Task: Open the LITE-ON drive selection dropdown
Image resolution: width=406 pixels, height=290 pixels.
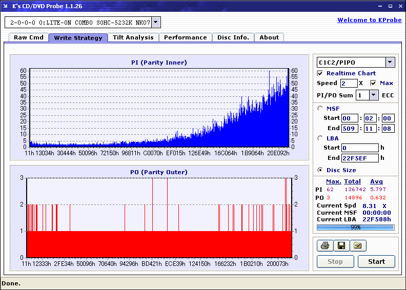Action: [x=156, y=23]
